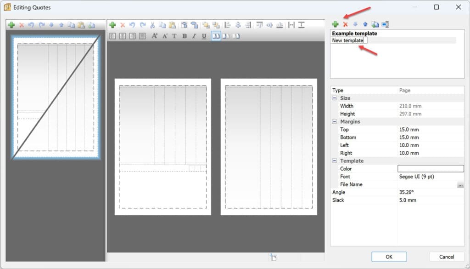
Task: Click OK to confirm editing
Action: [x=389, y=257]
